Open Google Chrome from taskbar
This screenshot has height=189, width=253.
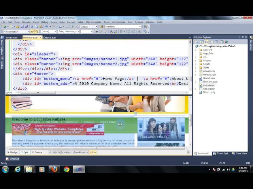(x=66, y=169)
